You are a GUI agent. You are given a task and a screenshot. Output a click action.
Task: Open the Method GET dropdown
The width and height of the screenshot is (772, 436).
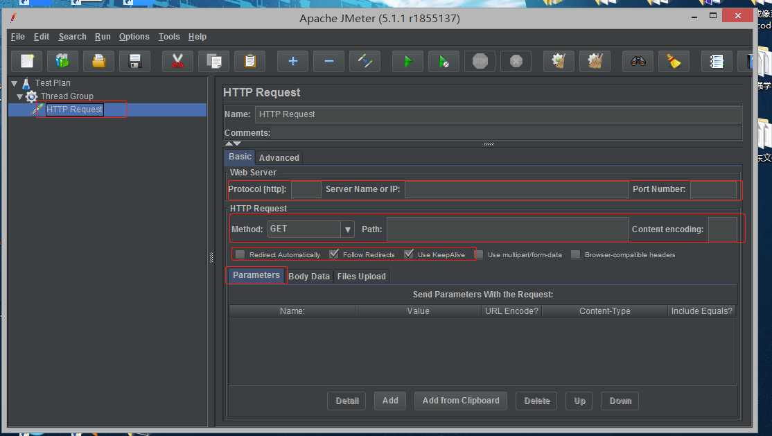348,229
